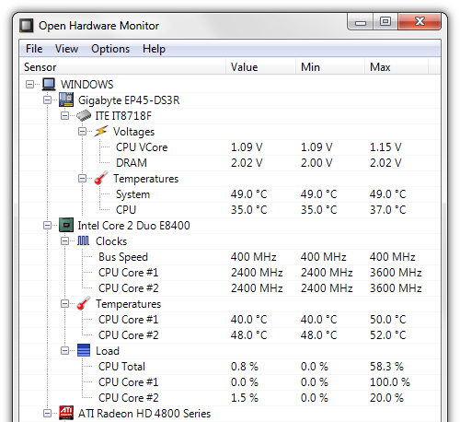Image resolution: width=460 pixels, height=422 pixels.
Task: Collapse Temperatures group under ITE IT8718F
Action: (x=82, y=178)
